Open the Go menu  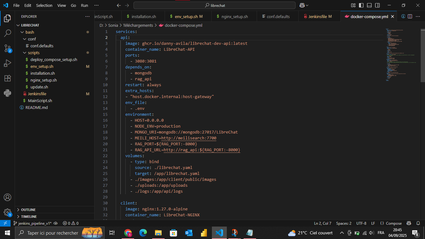tap(73, 5)
